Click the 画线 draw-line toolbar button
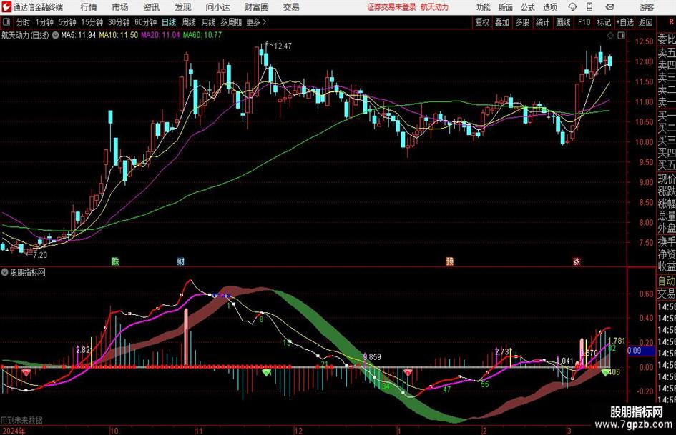676x435 pixels. click(563, 22)
